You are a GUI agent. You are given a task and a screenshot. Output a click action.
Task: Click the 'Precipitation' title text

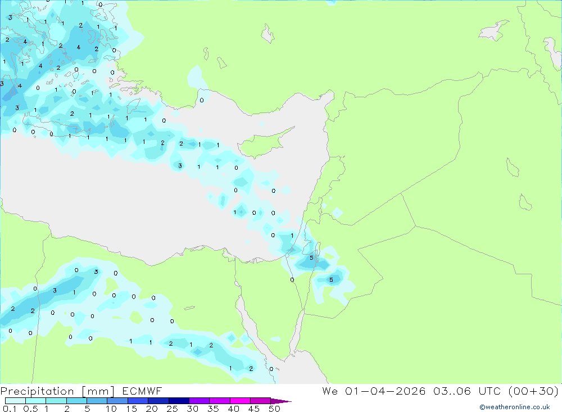click(x=37, y=391)
